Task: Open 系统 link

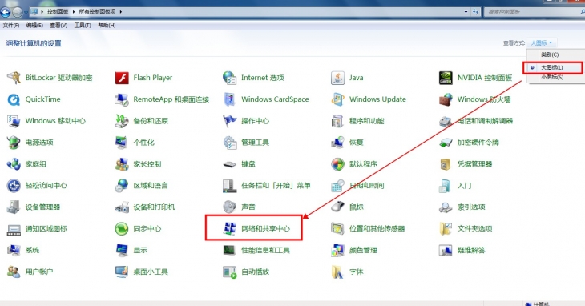Action: (x=33, y=251)
